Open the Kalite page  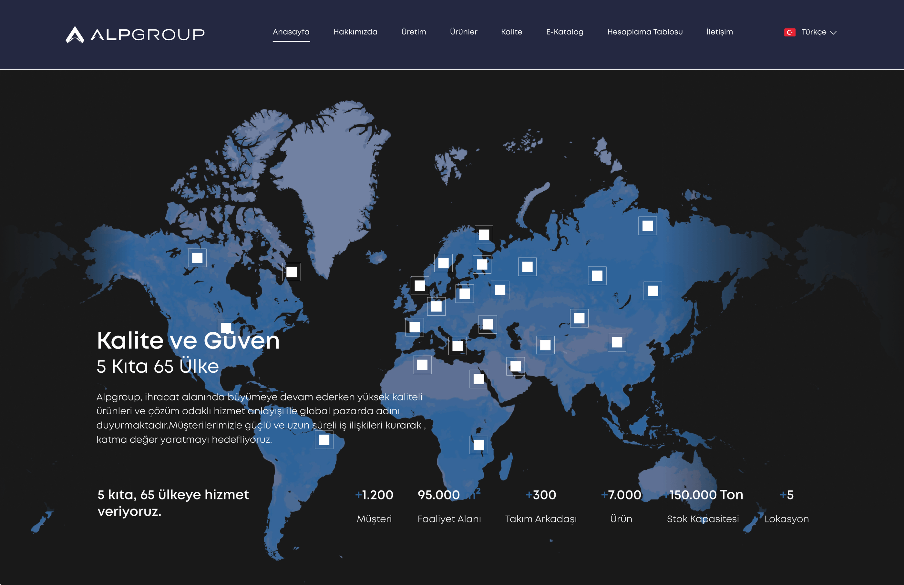pyautogui.click(x=511, y=32)
